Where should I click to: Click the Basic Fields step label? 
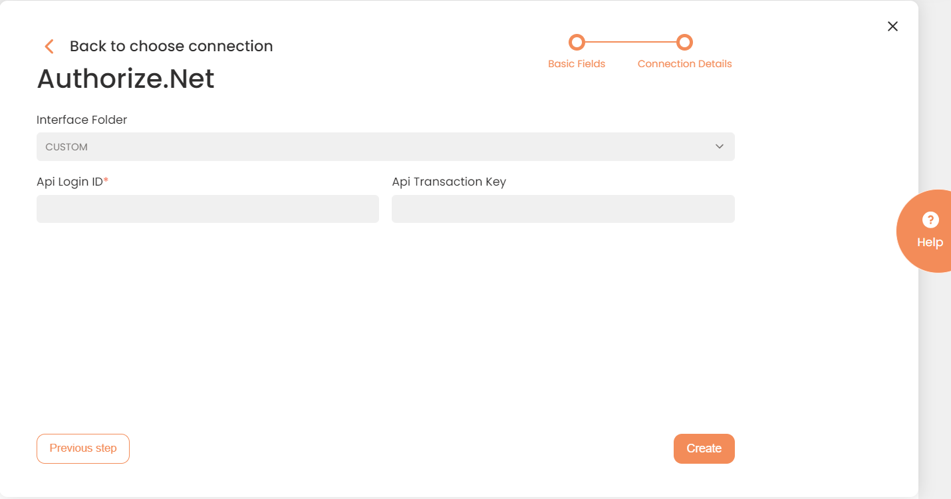pyautogui.click(x=577, y=64)
